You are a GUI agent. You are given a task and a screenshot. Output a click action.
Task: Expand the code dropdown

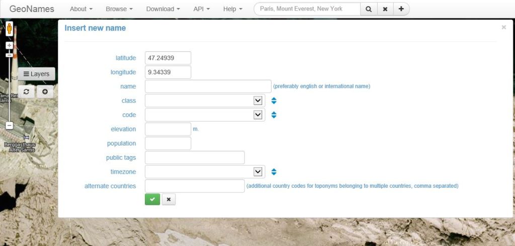[x=258, y=115]
